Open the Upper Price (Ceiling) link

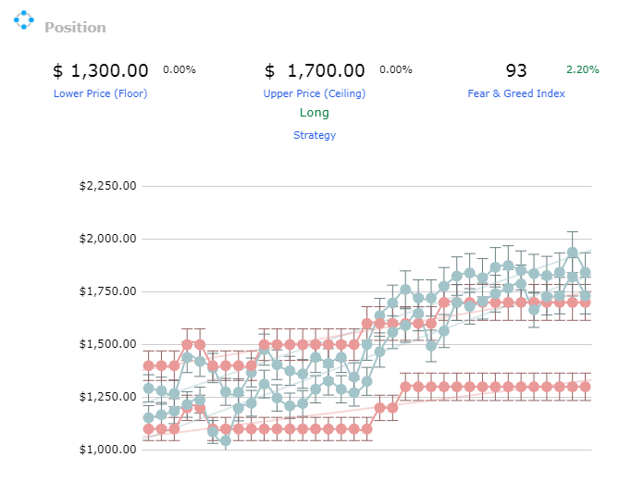tap(315, 93)
